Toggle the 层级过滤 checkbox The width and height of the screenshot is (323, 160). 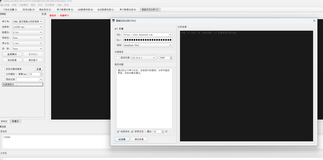tap(3, 79)
